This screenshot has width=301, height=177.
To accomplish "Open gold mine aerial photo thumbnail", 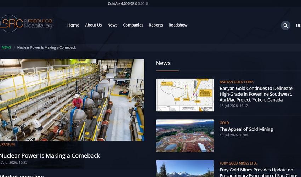I will (184, 136).
